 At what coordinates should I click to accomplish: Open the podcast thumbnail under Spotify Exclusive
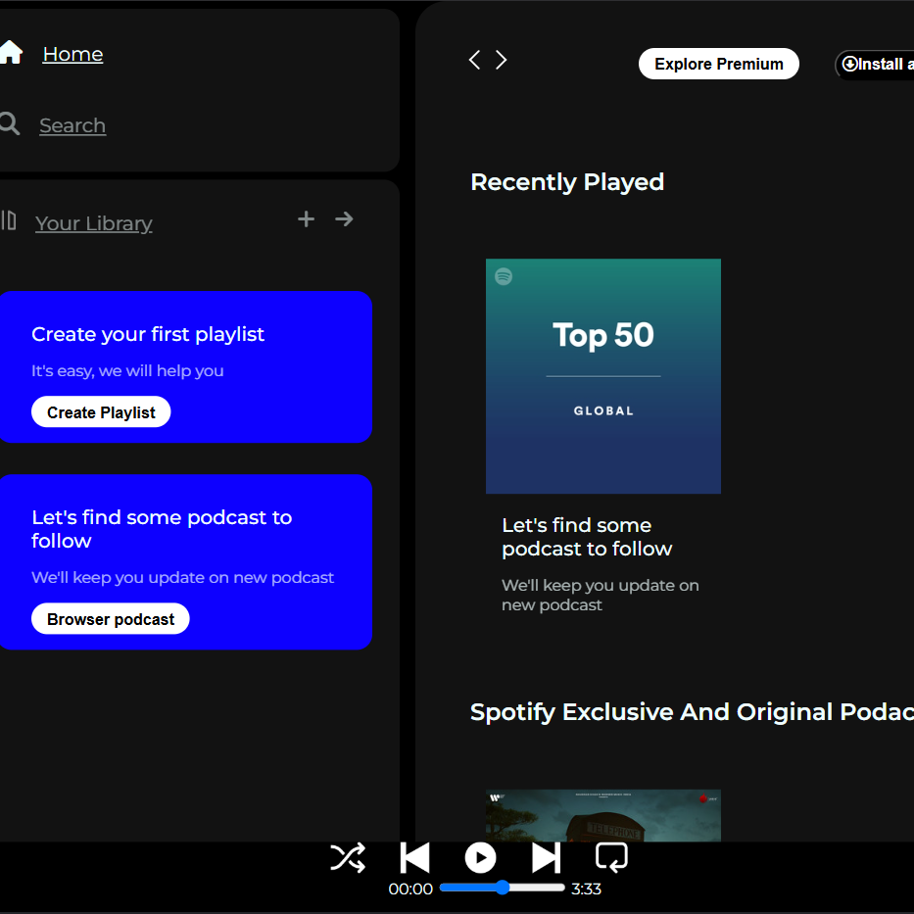(603, 815)
